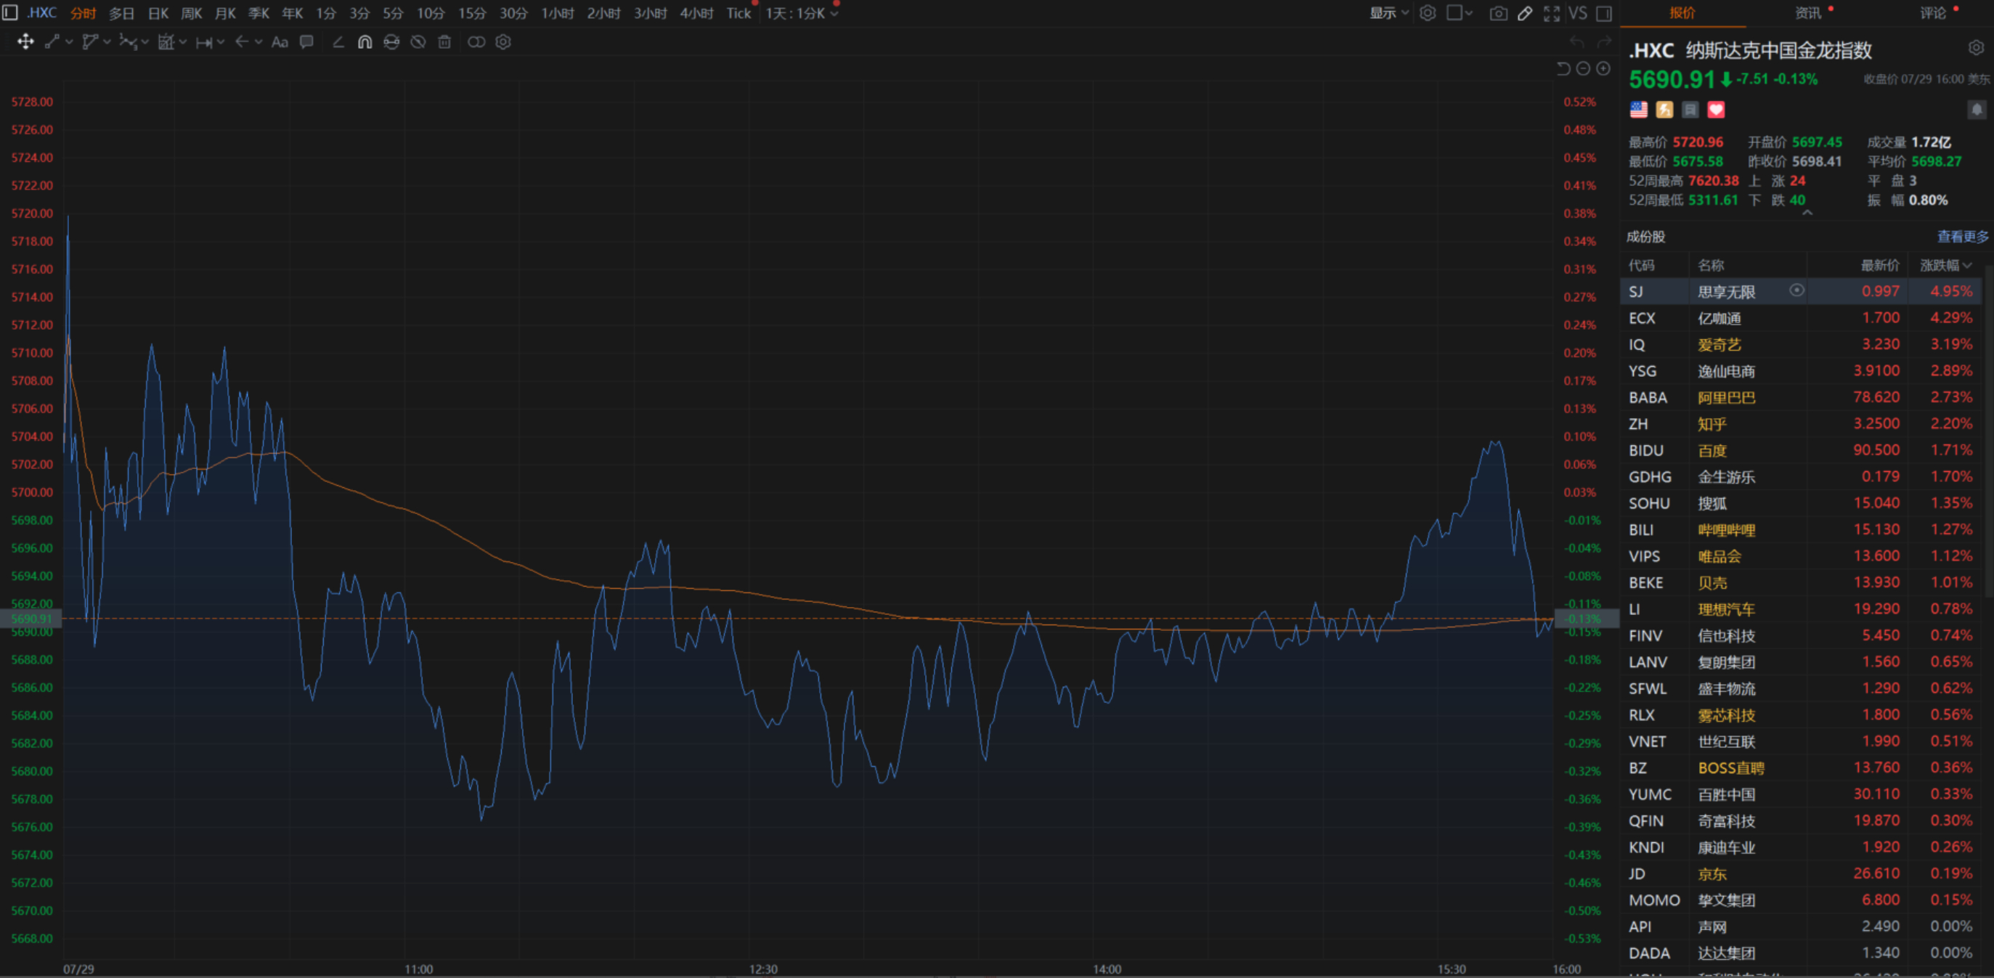Screen dimensions: 1994x978
Task: Open the chart layout square dropdown
Action: [x=1459, y=13]
